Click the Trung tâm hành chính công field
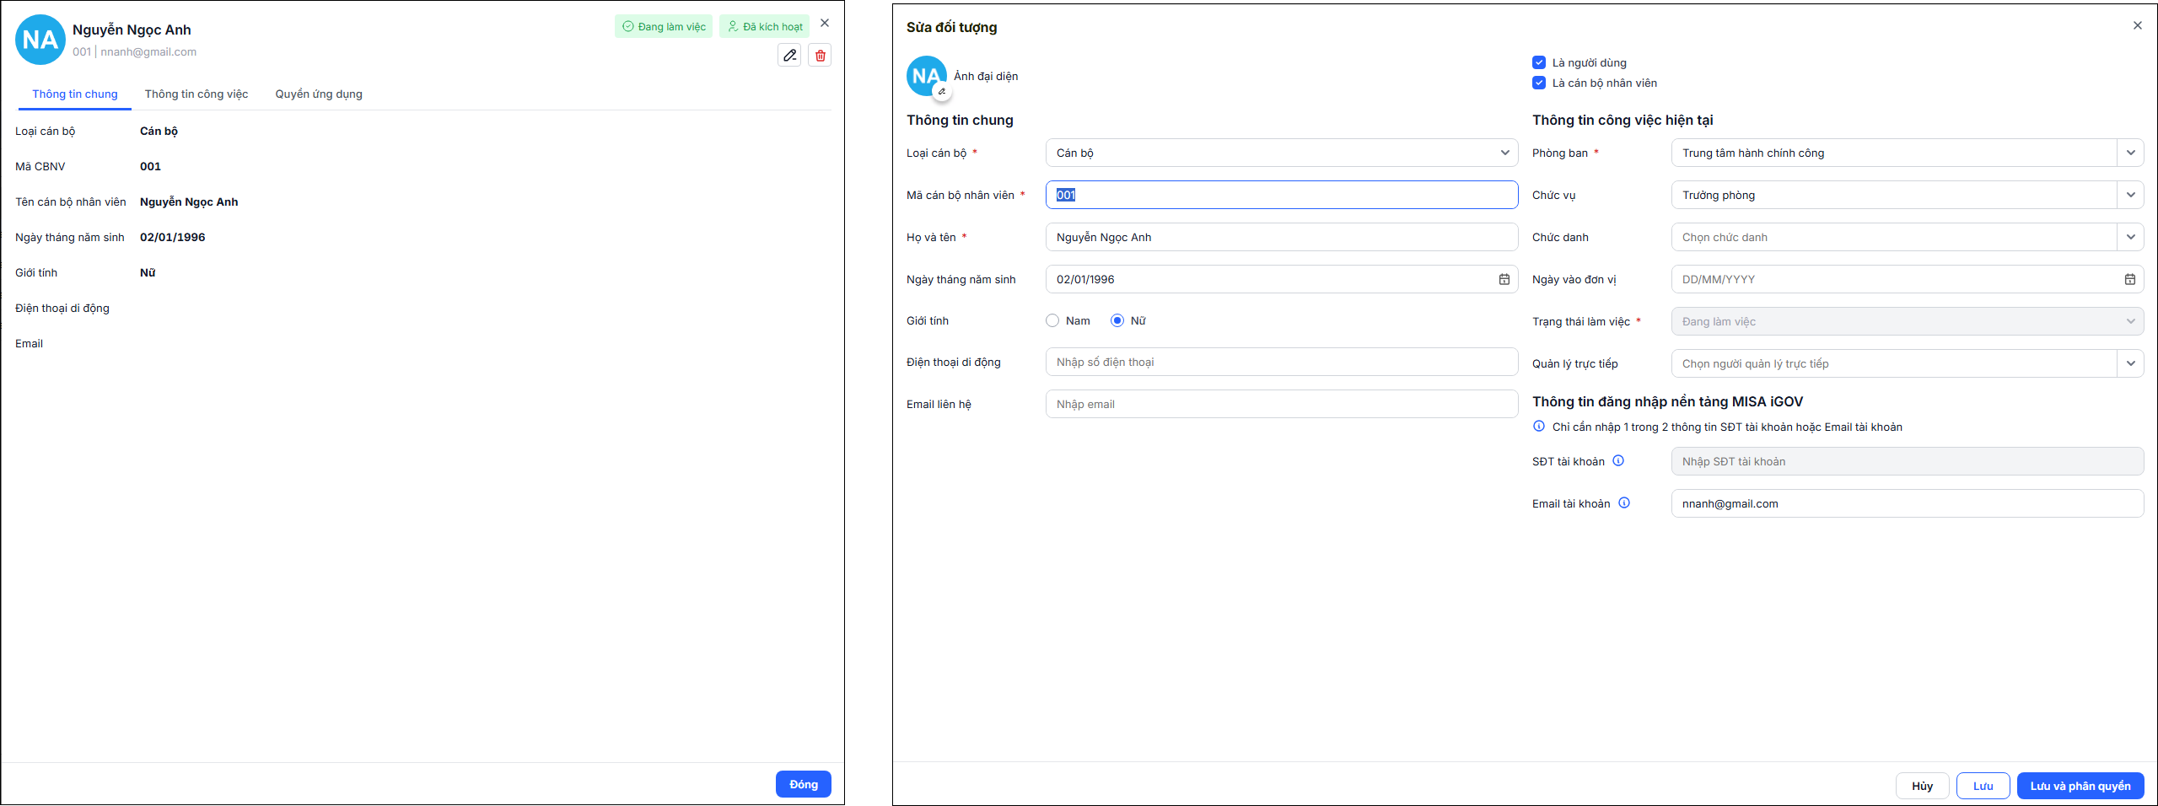The width and height of the screenshot is (2158, 806). (x=1894, y=153)
